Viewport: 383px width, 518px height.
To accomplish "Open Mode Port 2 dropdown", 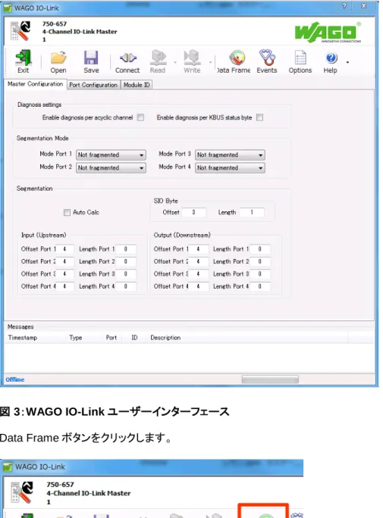I will click(x=111, y=167).
